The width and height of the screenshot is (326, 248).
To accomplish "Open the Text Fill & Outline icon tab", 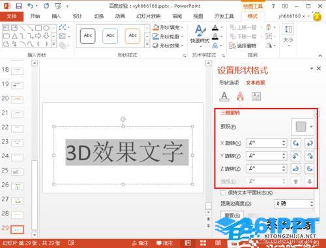I will [x=224, y=96].
